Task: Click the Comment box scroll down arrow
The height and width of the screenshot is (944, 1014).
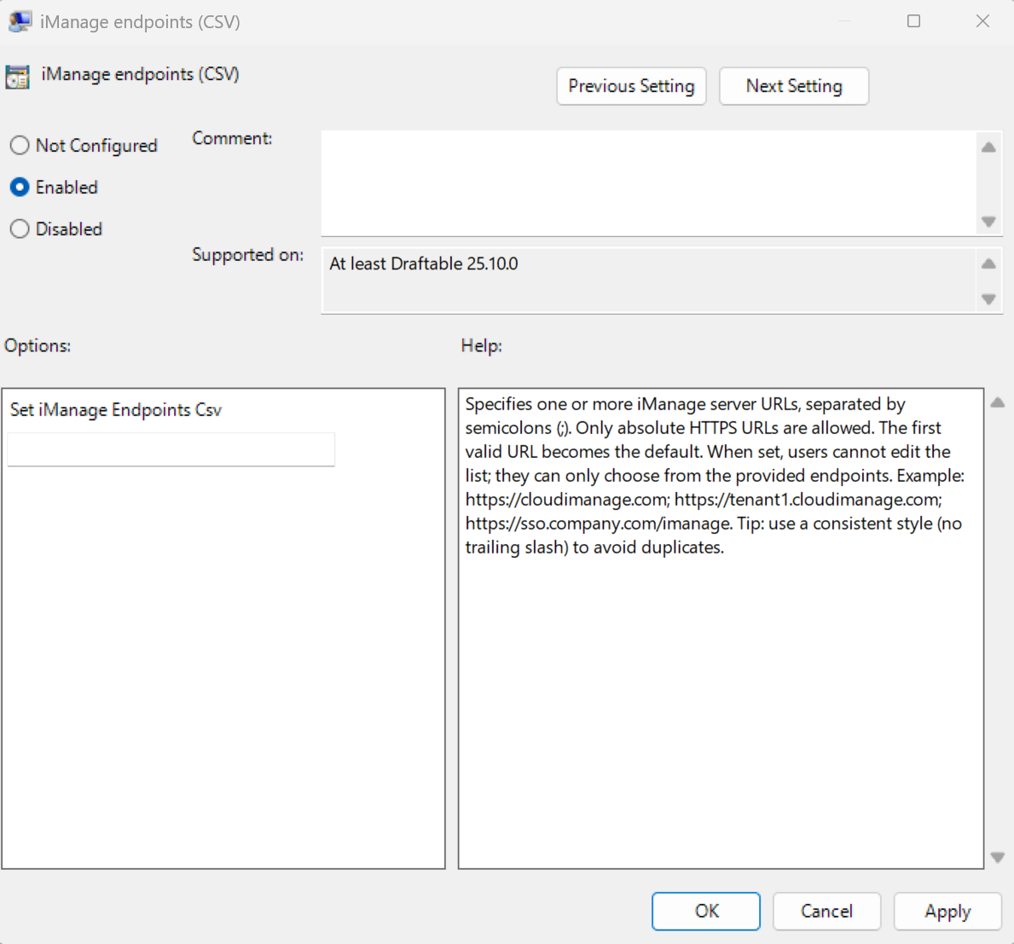Action: (x=988, y=222)
